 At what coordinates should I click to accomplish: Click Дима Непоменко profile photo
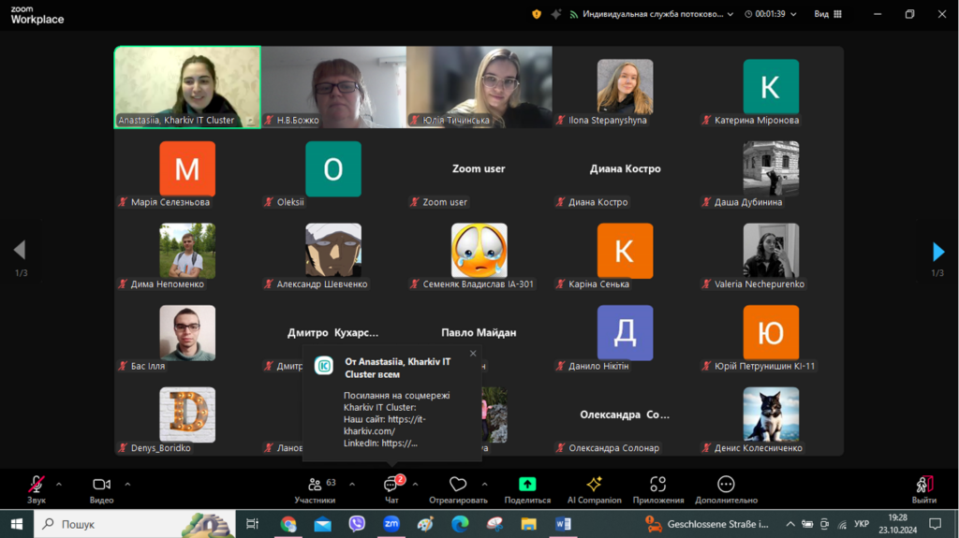tap(187, 251)
